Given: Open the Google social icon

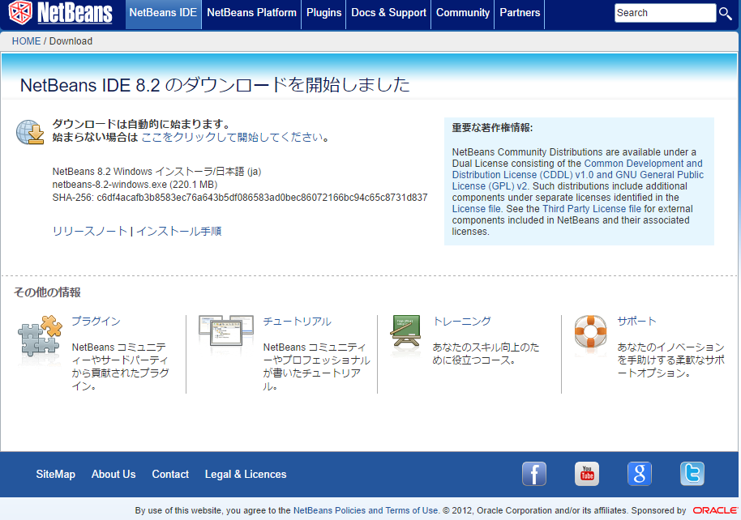Looking at the screenshot, I should pyautogui.click(x=640, y=474).
